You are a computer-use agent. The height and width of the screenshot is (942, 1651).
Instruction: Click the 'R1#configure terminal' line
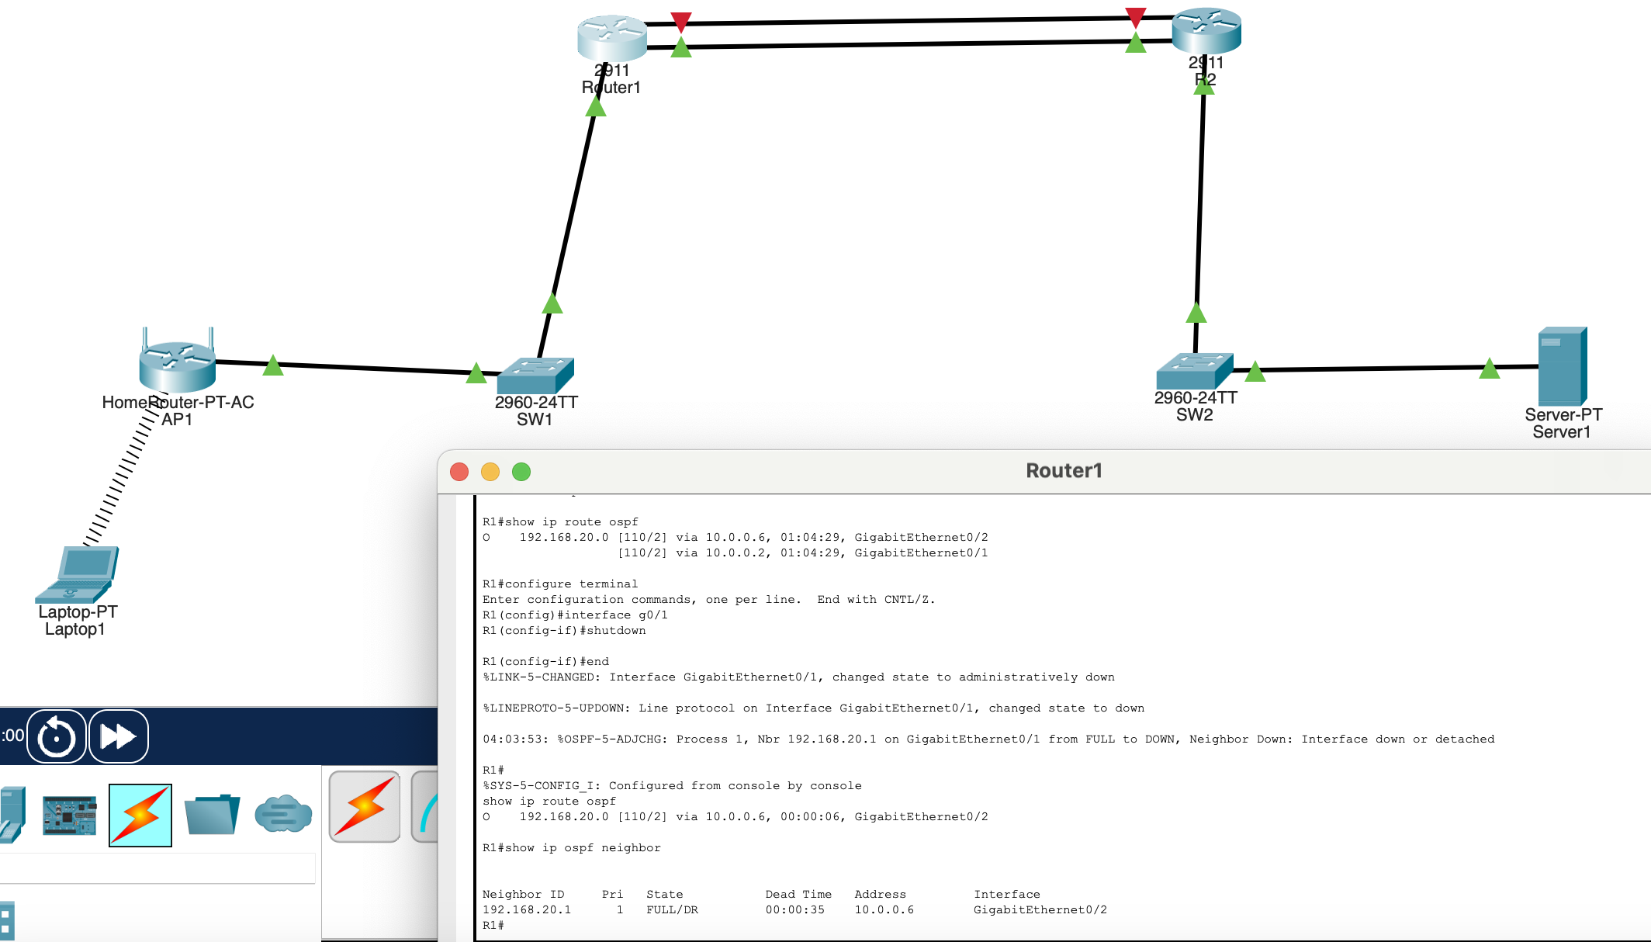coord(560,584)
